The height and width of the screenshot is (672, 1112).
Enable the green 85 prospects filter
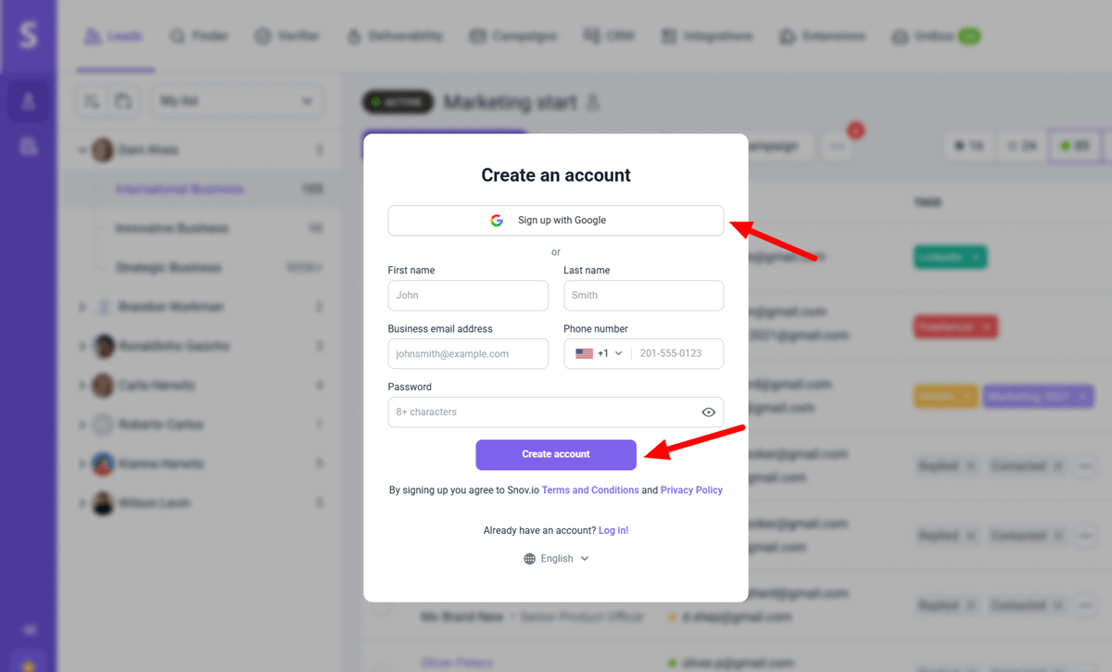pyautogui.click(x=1074, y=146)
